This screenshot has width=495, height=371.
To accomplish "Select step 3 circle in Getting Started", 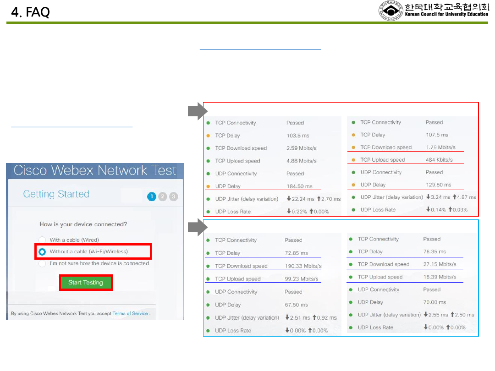I will pos(173,196).
